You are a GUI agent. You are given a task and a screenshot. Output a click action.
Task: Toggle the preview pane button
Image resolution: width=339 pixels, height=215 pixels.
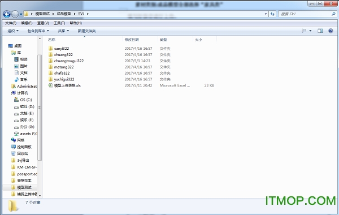(x=320, y=31)
